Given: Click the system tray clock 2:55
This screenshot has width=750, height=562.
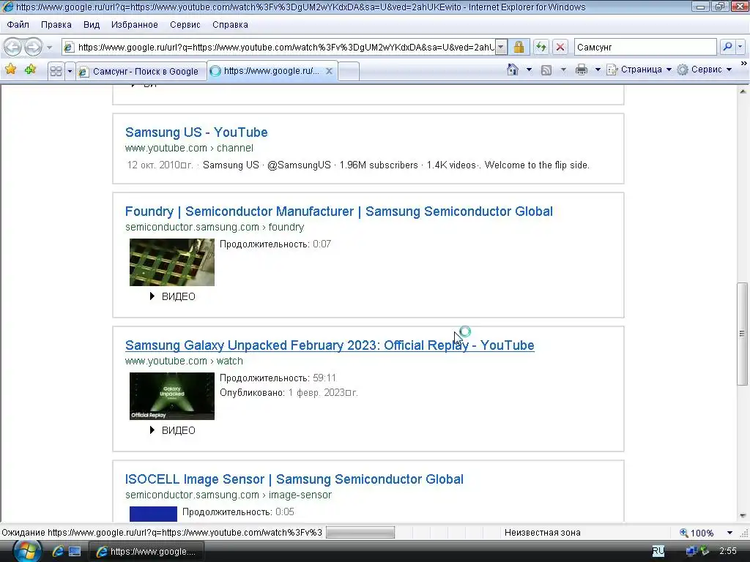Looking at the screenshot, I should tap(728, 551).
